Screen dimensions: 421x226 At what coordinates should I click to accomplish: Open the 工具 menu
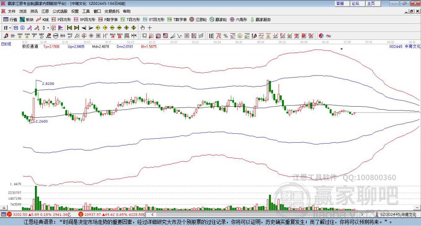coord(86,11)
